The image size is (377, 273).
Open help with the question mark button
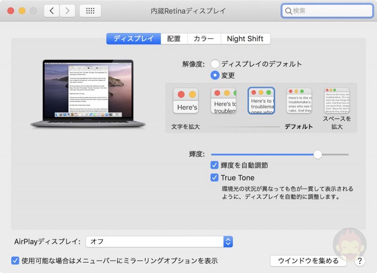click(x=360, y=261)
